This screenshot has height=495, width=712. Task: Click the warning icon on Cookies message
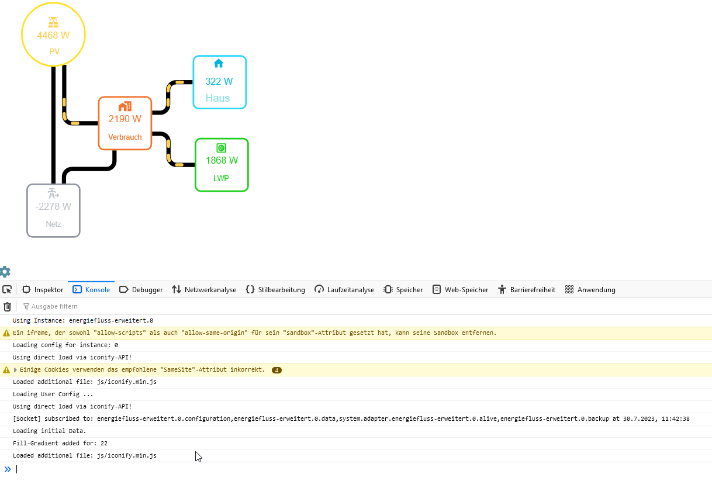coord(6,369)
